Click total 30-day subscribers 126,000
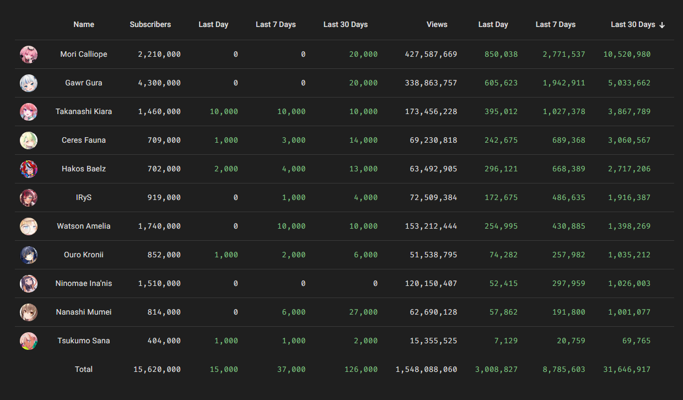 [361, 369]
